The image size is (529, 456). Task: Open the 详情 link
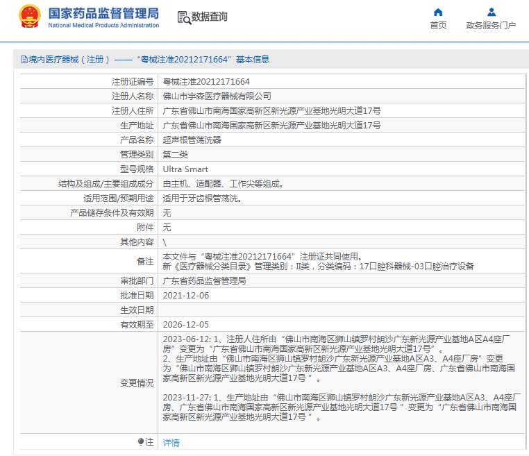point(171,443)
